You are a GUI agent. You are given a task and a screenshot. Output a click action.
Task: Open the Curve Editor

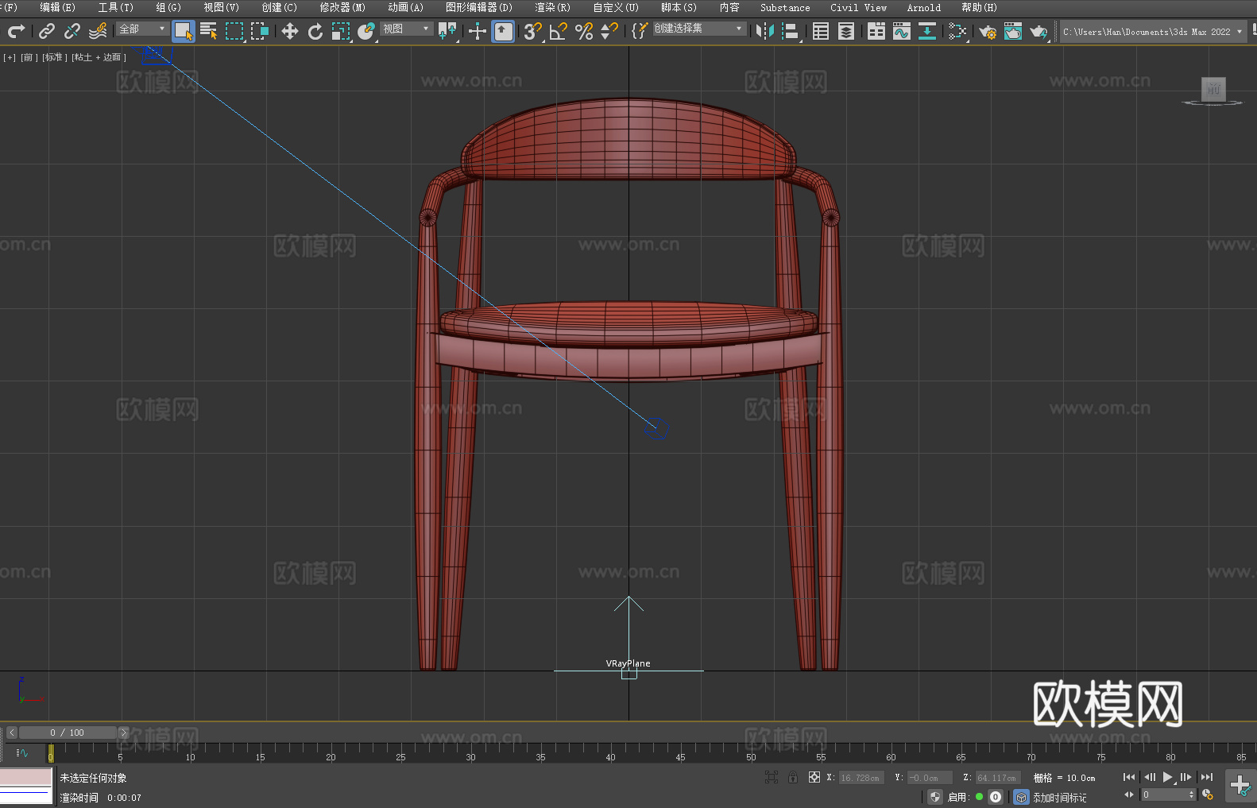point(902,31)
